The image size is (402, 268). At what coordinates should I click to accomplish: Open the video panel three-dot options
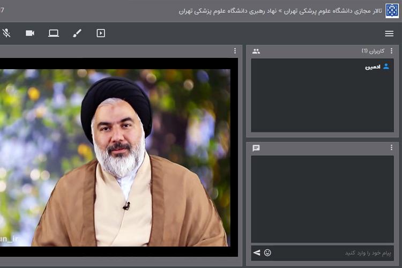pyautogui.click(x=235, y=51)
